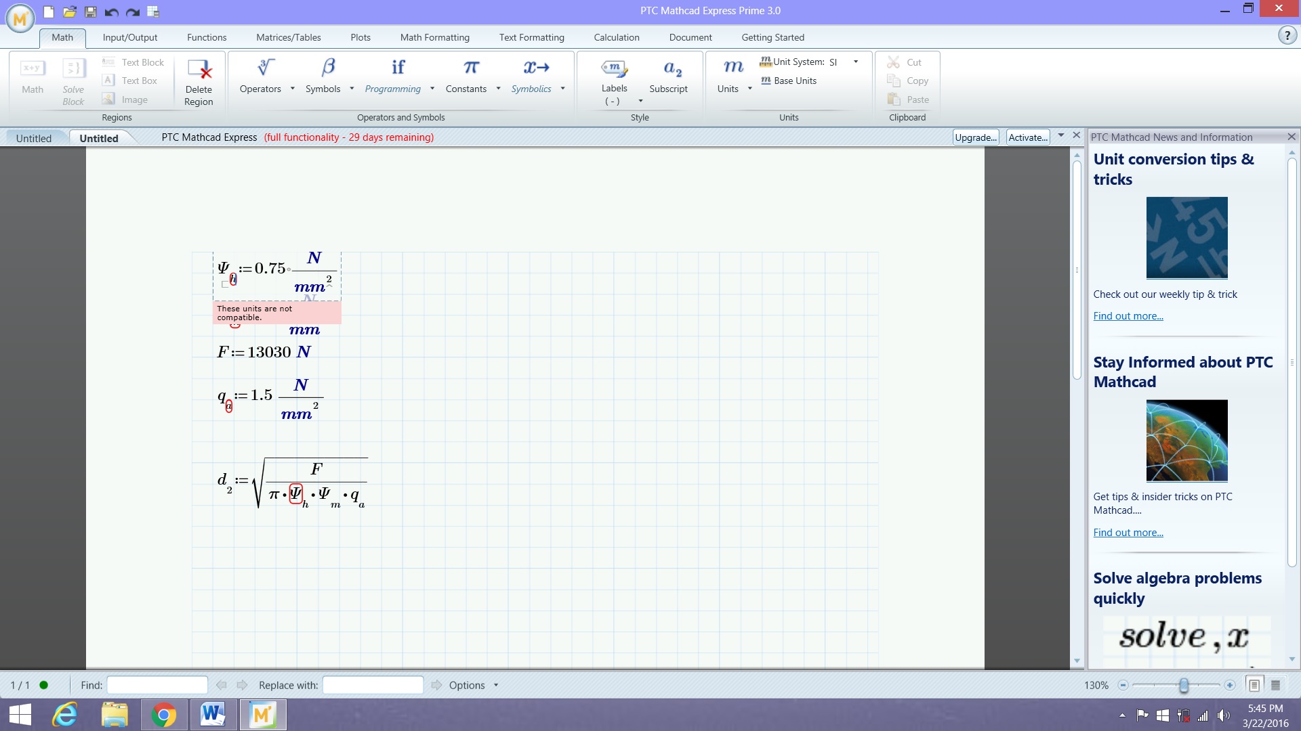Open the Constants list
1301x731 pixels.
click(x=466, y=76)
